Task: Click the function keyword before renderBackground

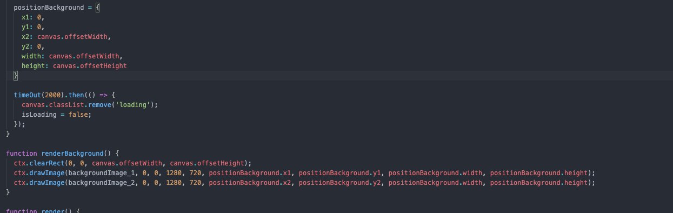Action: (x=22, y=153)
